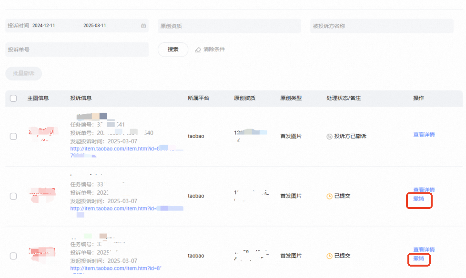The width and height of the screenshot is (466, 278).
Task: Click the 操作 column header
Action: click(418, 98)
